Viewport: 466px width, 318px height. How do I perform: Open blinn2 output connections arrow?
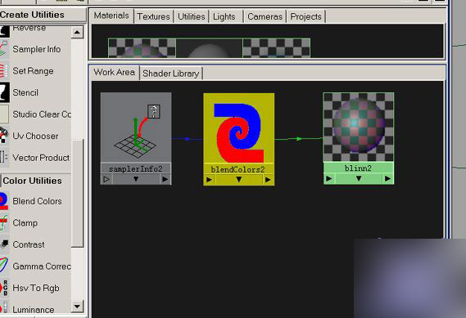(387, 178)
